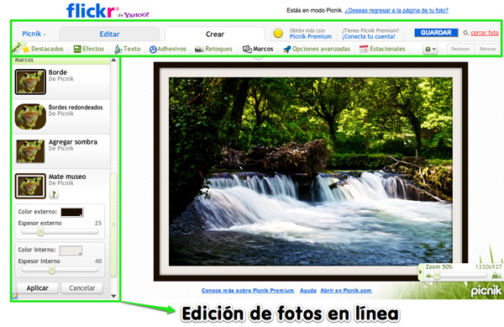
Task: Click the Mate museo help question icon
Action: pos(54,194)
